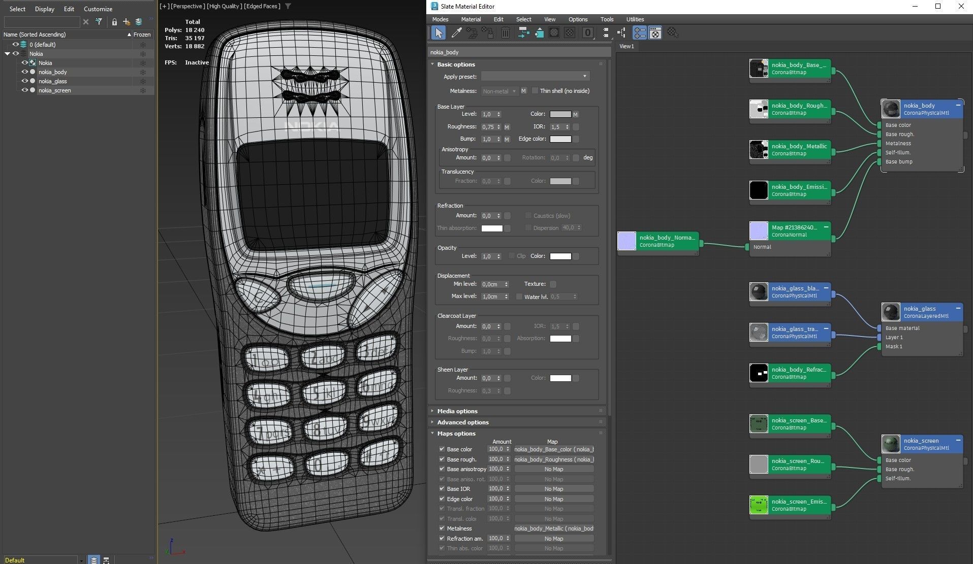Click the viewport Perspective label
973x564 pixels.
[x=187, y=6]
